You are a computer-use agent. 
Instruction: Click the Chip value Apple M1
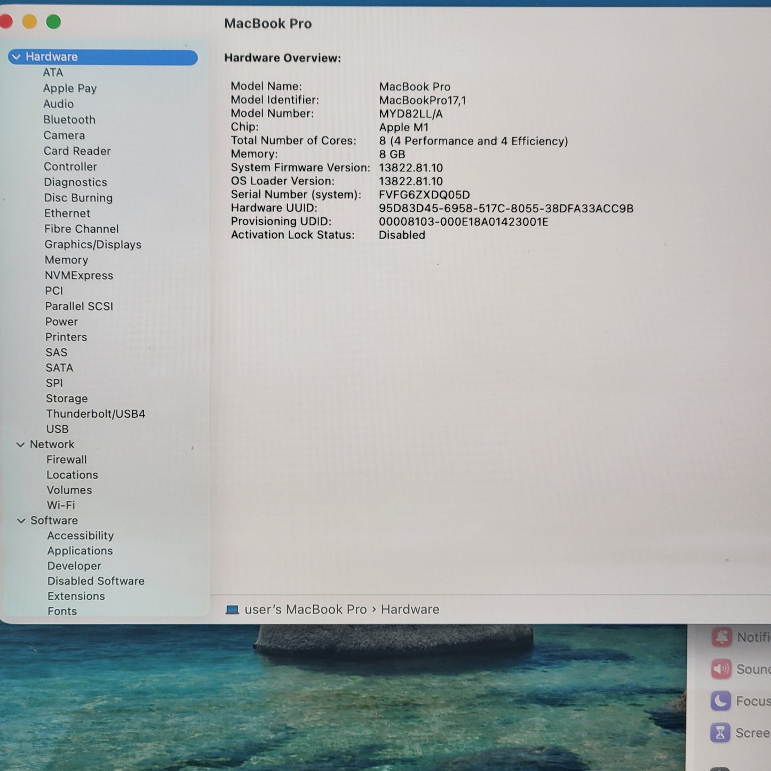tap(404, 128)
